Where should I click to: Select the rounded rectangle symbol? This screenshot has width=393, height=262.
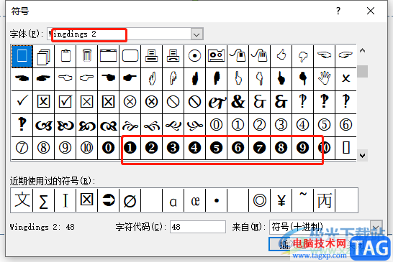point(130,57)
